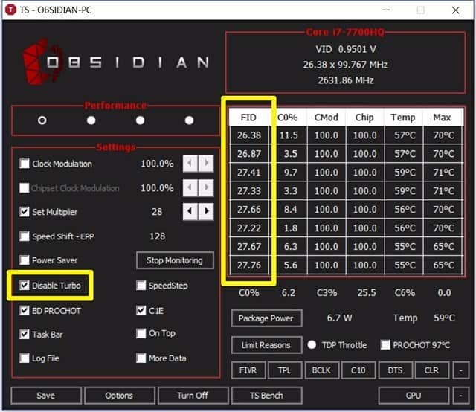Image resolution: width=476 pixels, height=412 pixels.
Task: Click the Max column header
Action: (x=443, y=118)
